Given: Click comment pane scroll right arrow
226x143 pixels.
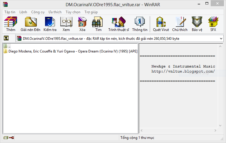Looking at the screenshot, I should [x=215, y=130].
